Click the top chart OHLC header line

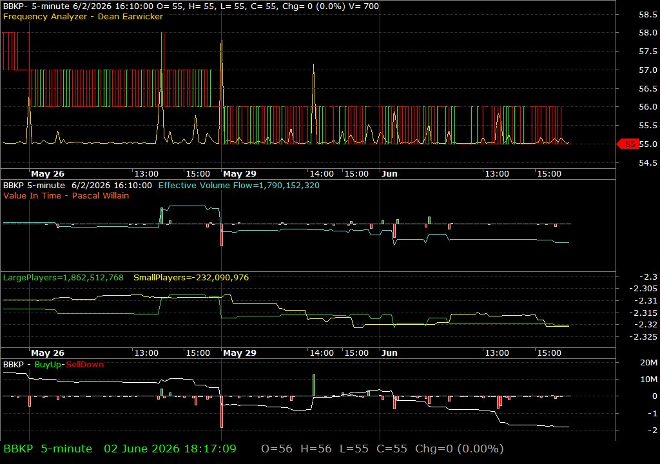tap(191, 6)
